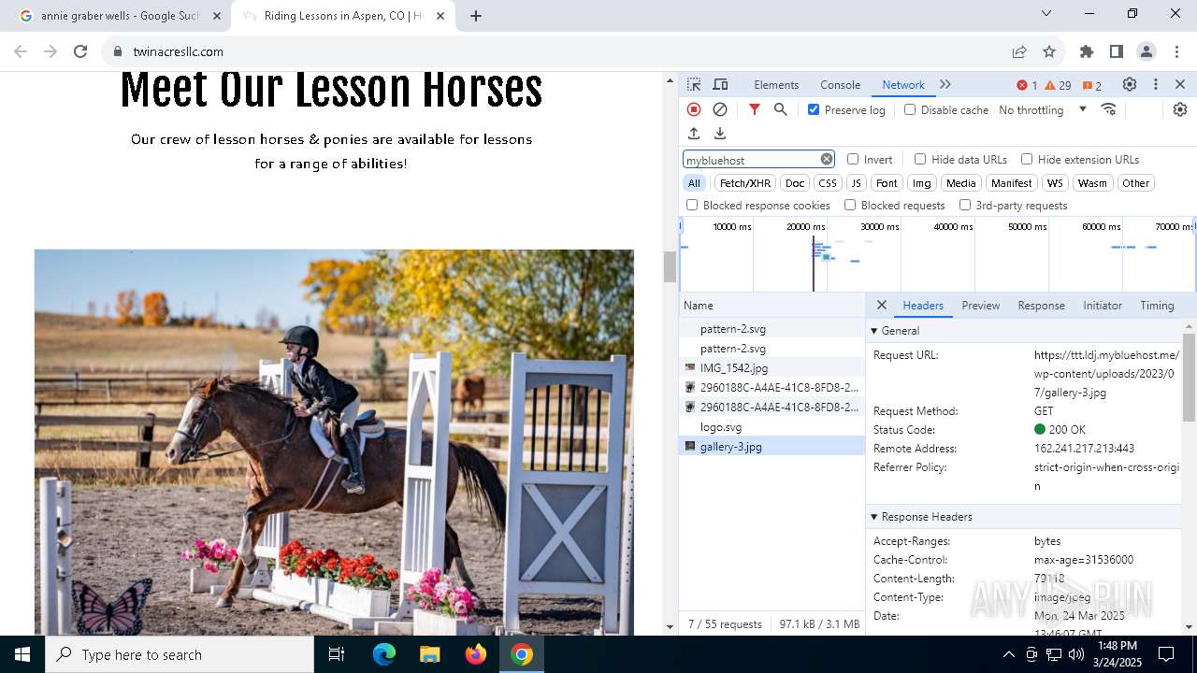Bookmark this page with star icon

click(1049, 51)
